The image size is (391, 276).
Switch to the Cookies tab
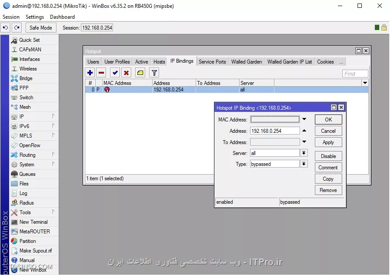[x=325, y=62]
